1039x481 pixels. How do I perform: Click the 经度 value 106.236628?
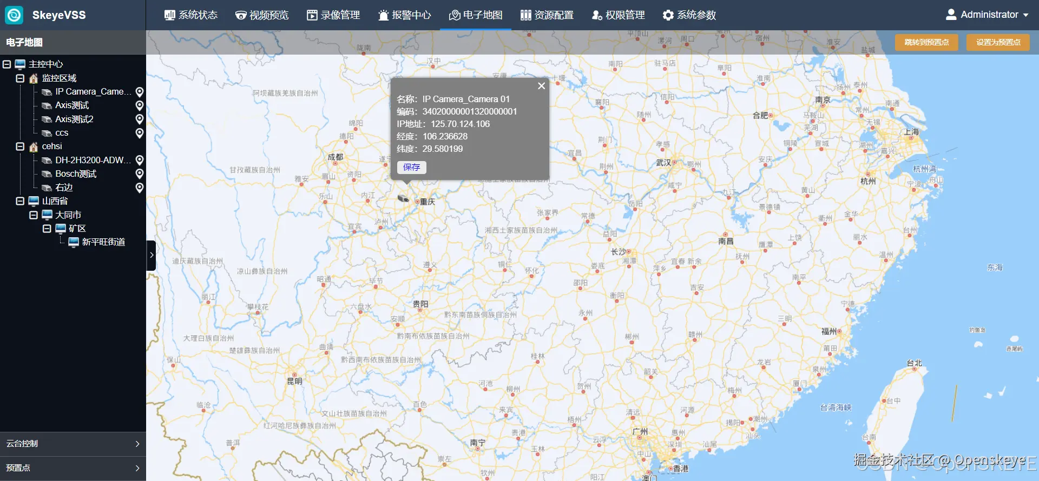pyautogui.click(x=445, y=137)
